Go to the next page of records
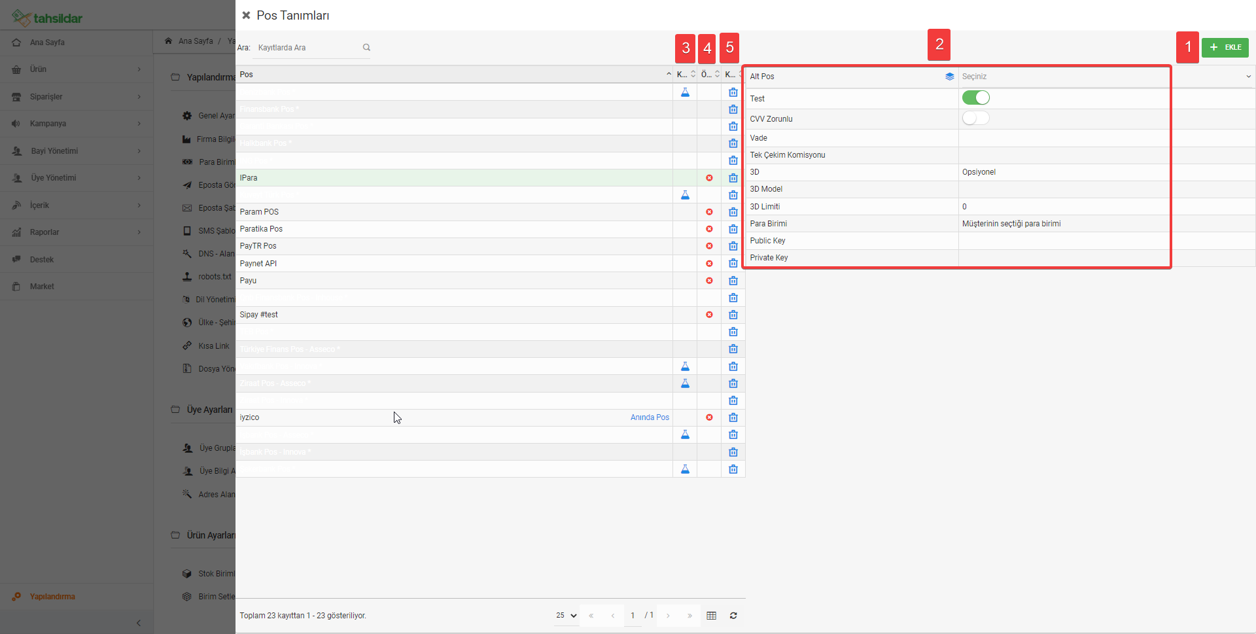 point(668,616)
